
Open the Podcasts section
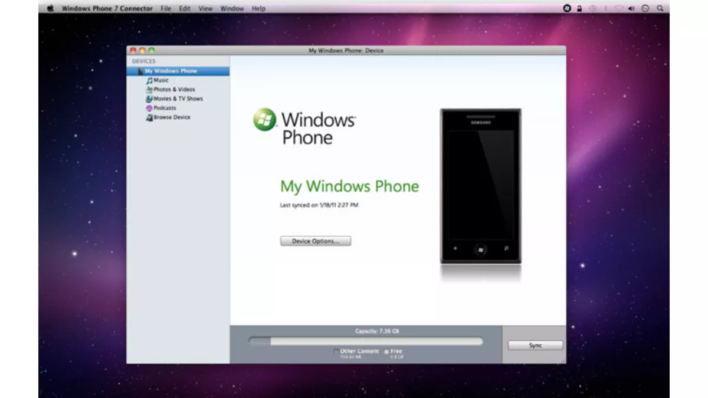point(150,108)
